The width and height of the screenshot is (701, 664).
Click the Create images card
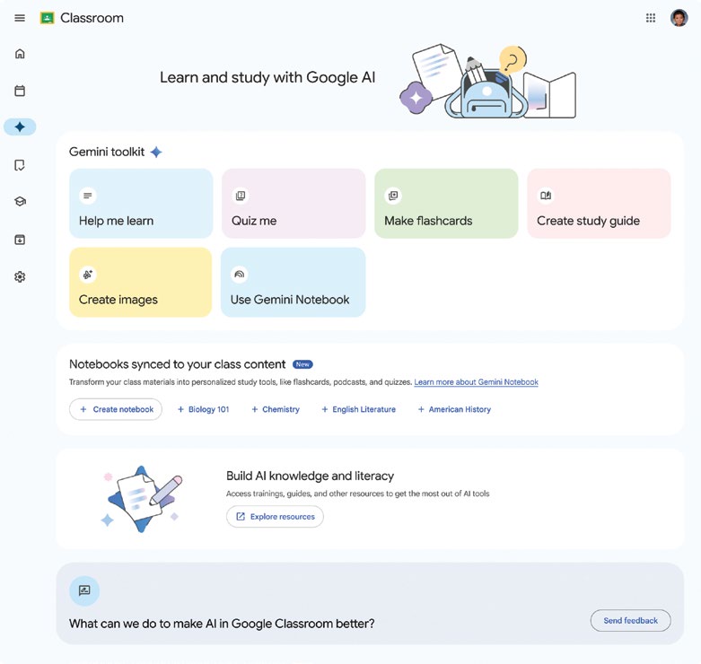pyautogui.click(x=140, y=283)
